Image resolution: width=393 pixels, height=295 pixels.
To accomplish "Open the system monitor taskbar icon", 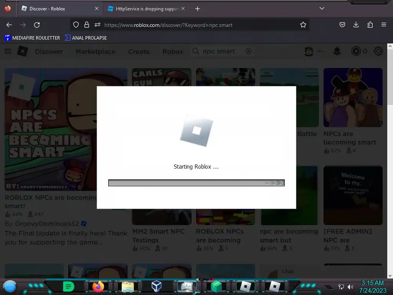I will pyautogui.click(x=186, y=287).
